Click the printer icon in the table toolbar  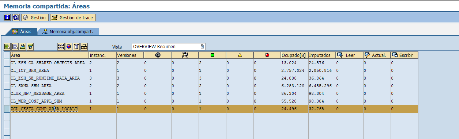[x=23, y=46]
